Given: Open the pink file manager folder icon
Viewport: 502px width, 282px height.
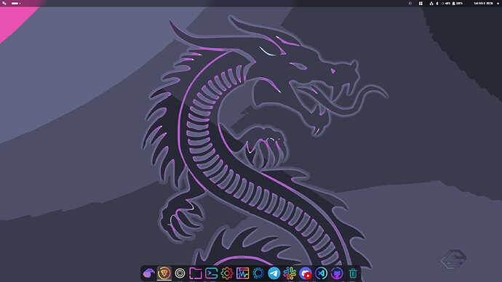Looking at the screenshot, I should click(196, 273).
